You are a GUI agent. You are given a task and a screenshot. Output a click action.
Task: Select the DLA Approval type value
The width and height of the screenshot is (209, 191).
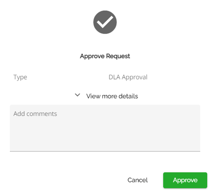click(128, 77)
